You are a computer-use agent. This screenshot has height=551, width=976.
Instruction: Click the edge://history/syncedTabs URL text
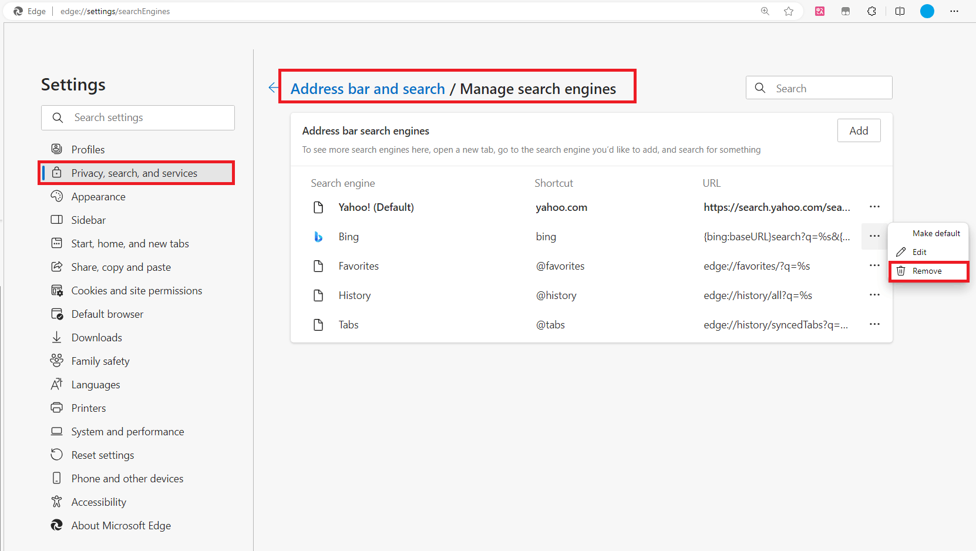pyautogui.click(x=776, y=325)
